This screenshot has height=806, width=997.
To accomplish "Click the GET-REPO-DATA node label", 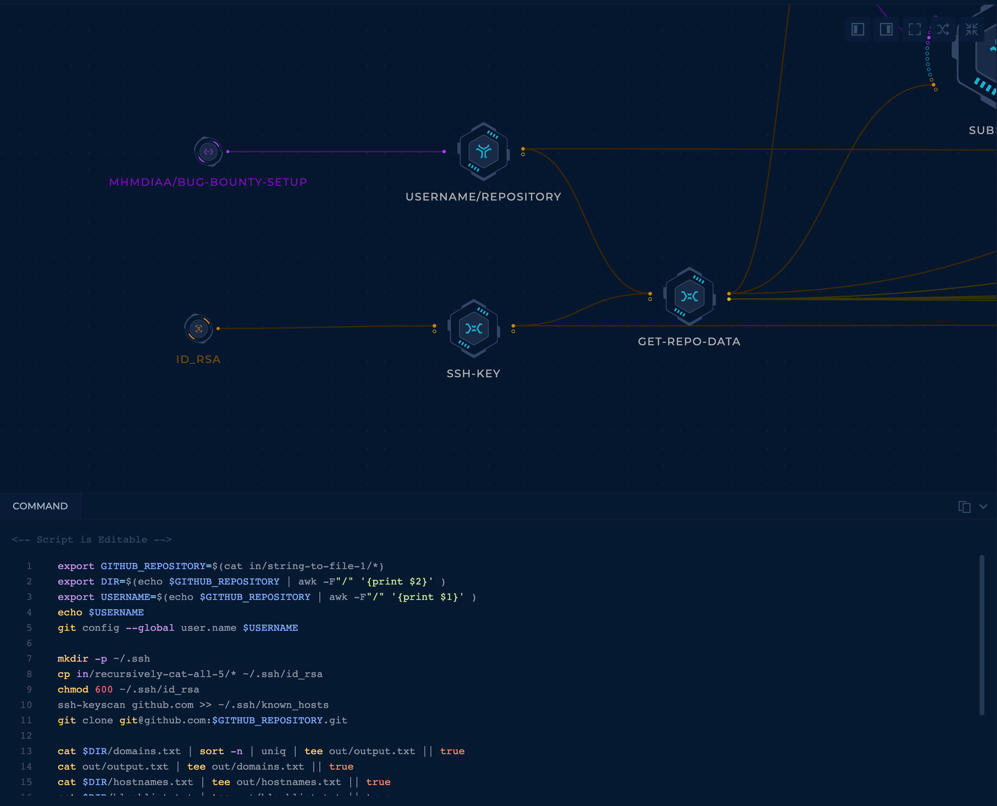I will coord(689,342).
